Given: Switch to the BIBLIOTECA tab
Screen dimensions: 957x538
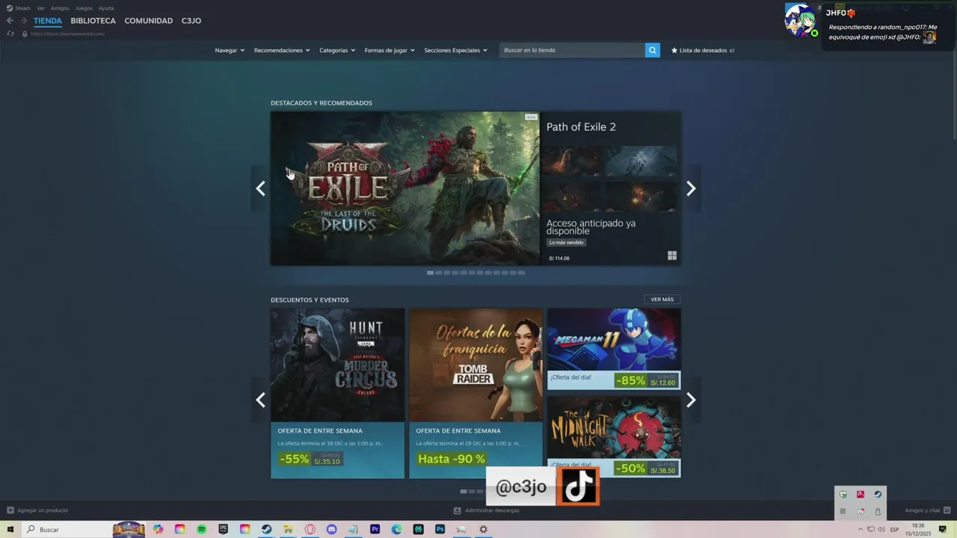Looking at the screenshot, I should click(x=93, y=21).
